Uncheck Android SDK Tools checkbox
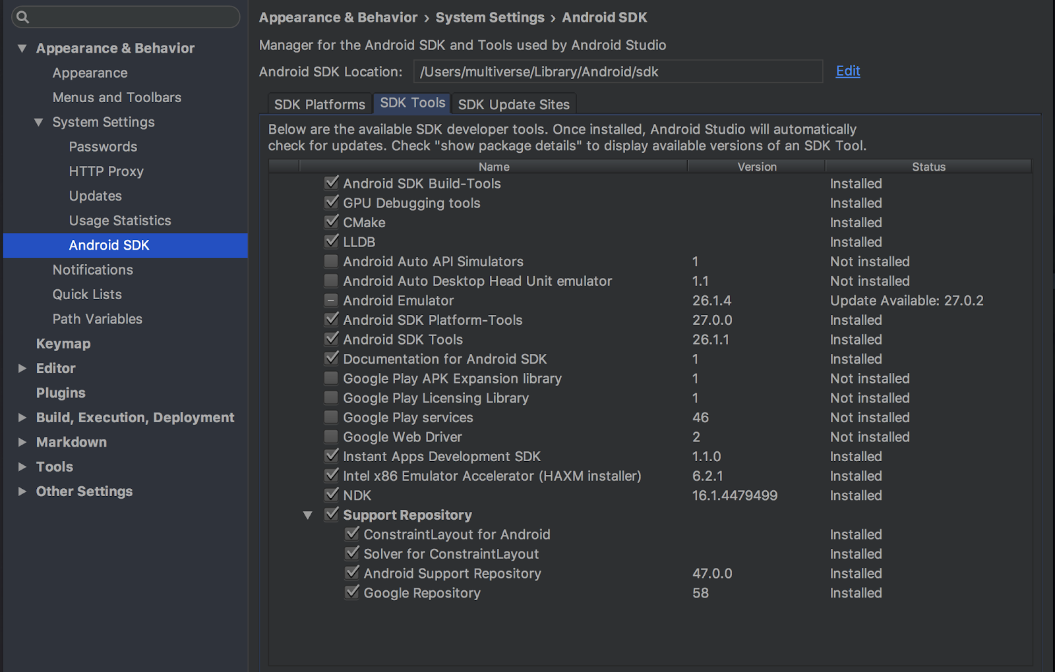 pos(332,339)
